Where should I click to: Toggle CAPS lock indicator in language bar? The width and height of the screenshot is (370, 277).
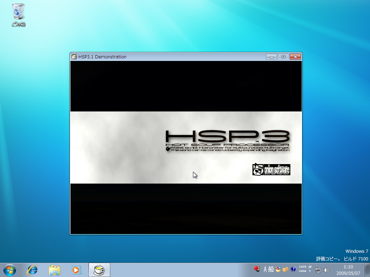[302, 267]
